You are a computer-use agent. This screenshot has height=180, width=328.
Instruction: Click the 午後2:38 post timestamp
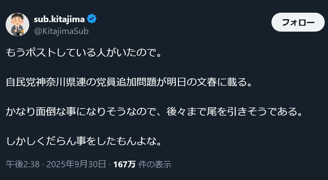pos(22,164)
